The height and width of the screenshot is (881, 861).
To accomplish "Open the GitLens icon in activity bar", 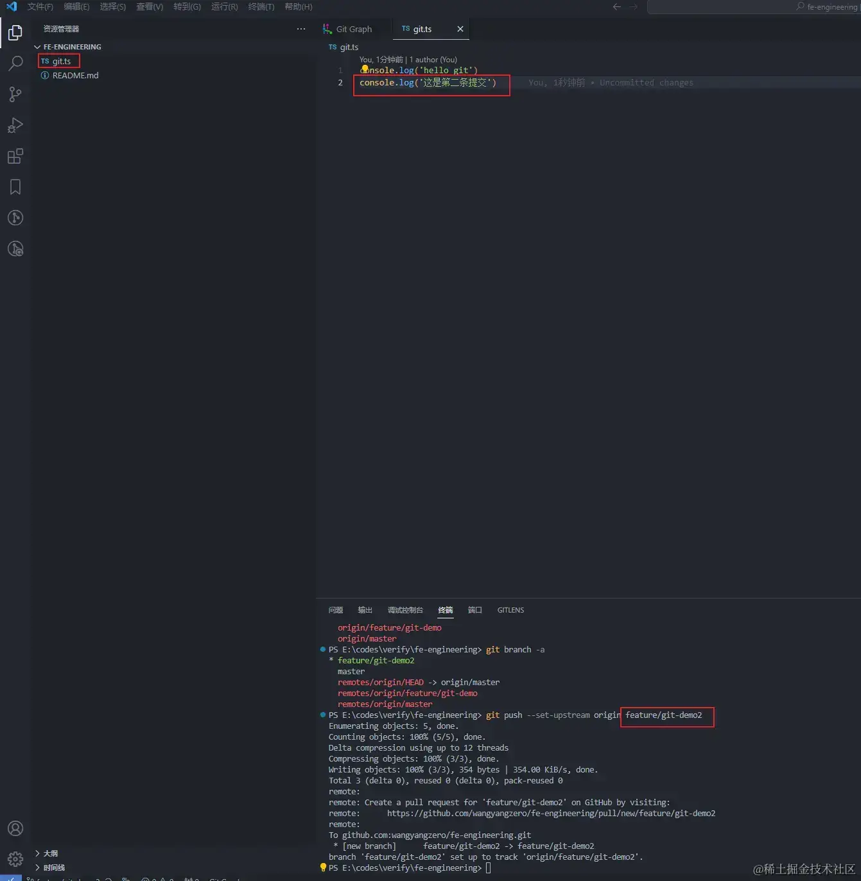I will point(15,218).
